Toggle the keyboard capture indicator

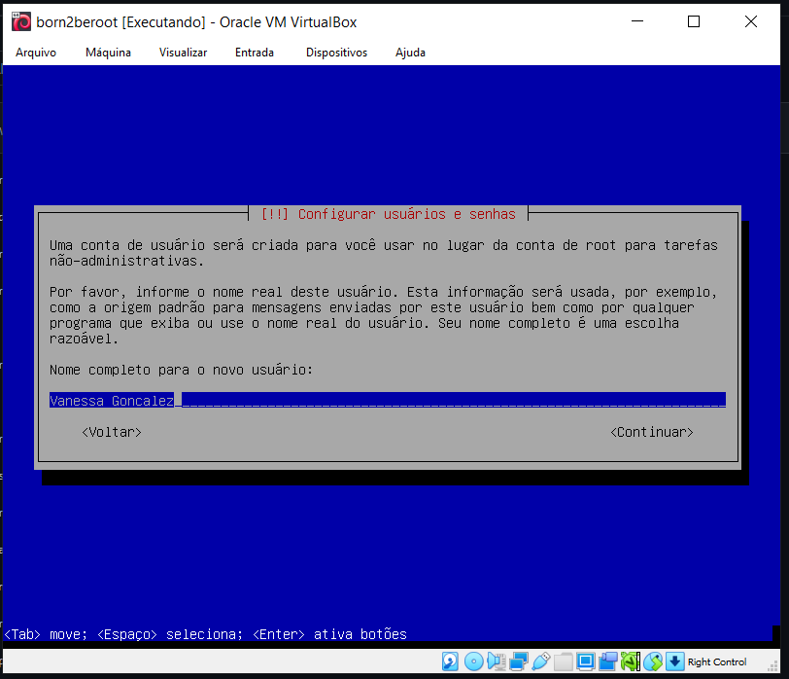click(674, 661)
